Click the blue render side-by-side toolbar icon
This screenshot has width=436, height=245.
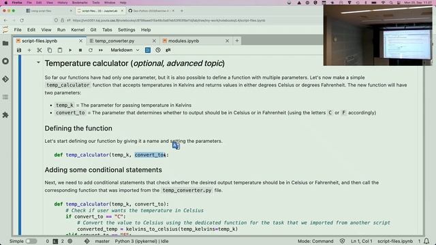tap(148, 50)
